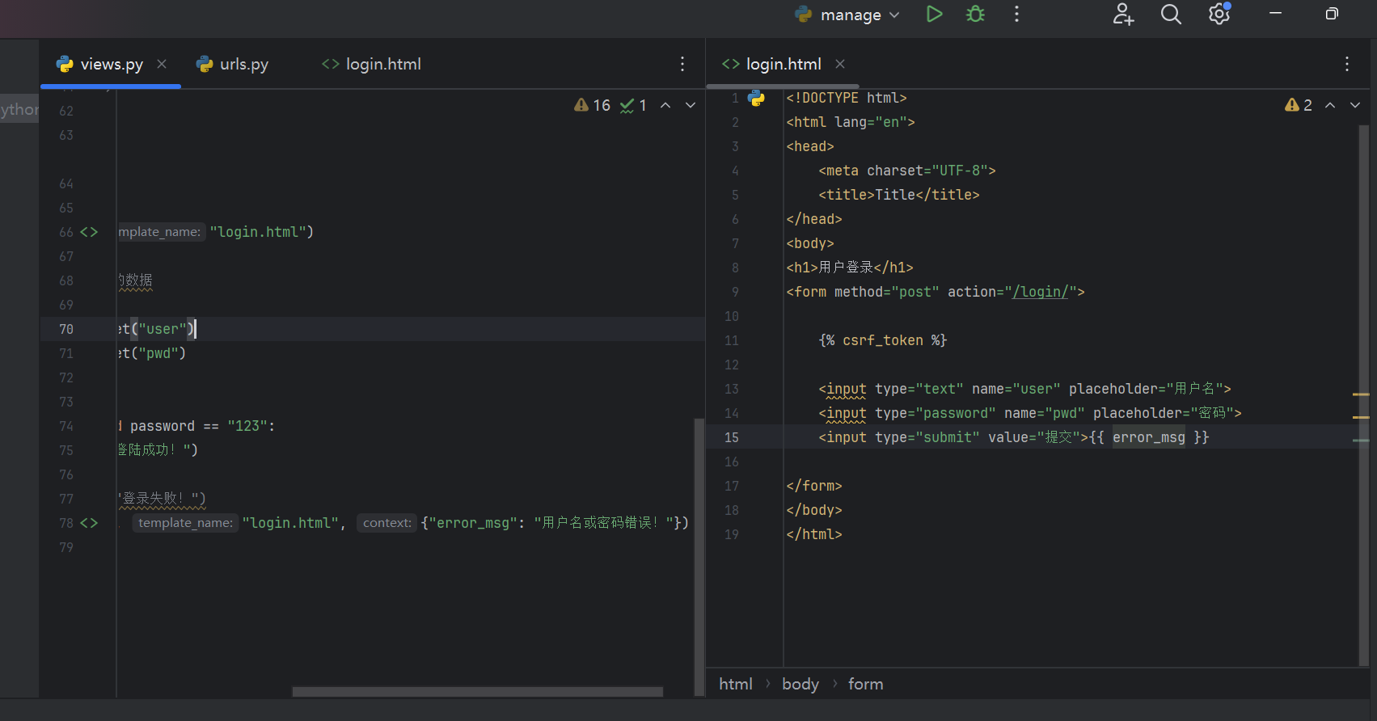Close the views.py tab
This screenshot has height=721, width=1377.
(x=162, y=64)
